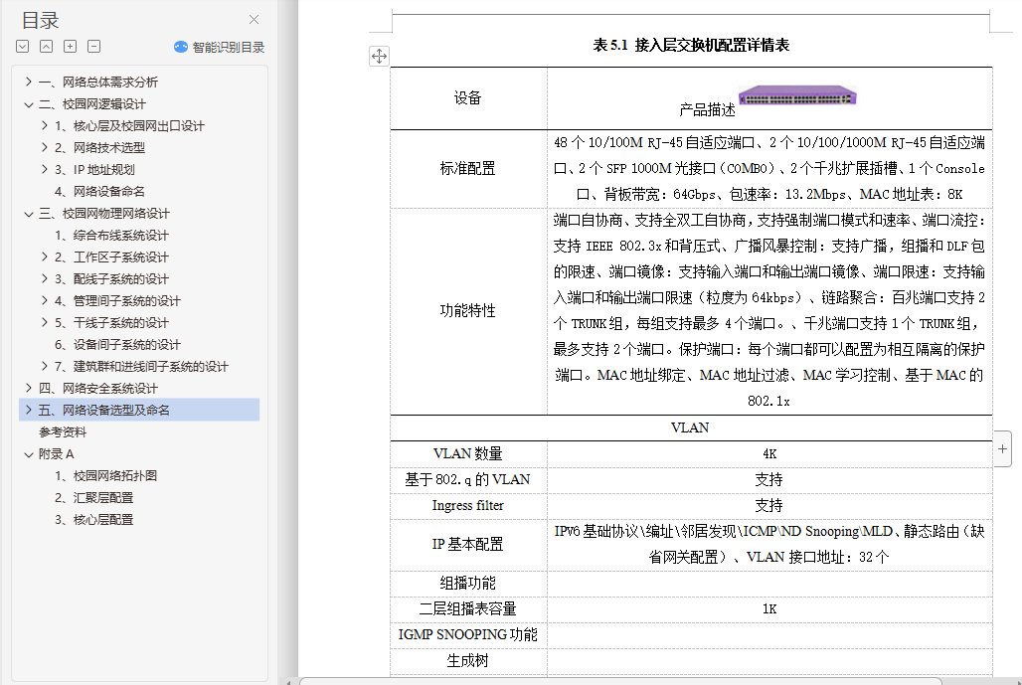Click the 产品描述 text
This screenshot has height=685, width=1022.
pos(707,109)
